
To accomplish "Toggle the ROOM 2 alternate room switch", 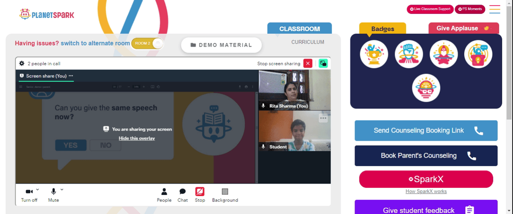I will click(147, 44).
